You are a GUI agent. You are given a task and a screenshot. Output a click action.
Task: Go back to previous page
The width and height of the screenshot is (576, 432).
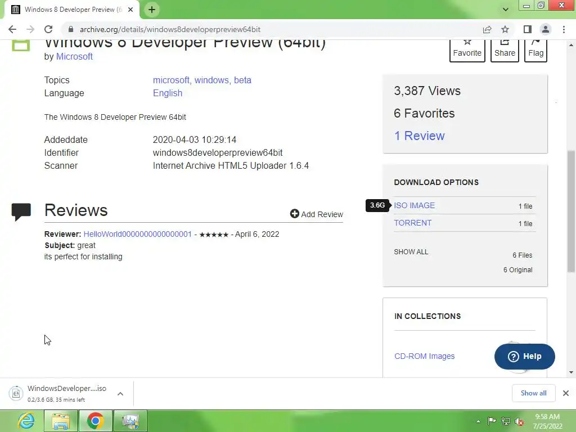12,29
